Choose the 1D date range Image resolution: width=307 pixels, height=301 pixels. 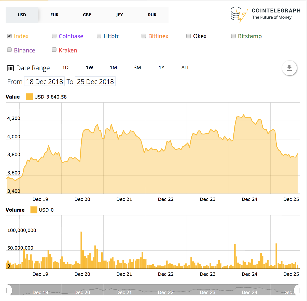(65, 67)
